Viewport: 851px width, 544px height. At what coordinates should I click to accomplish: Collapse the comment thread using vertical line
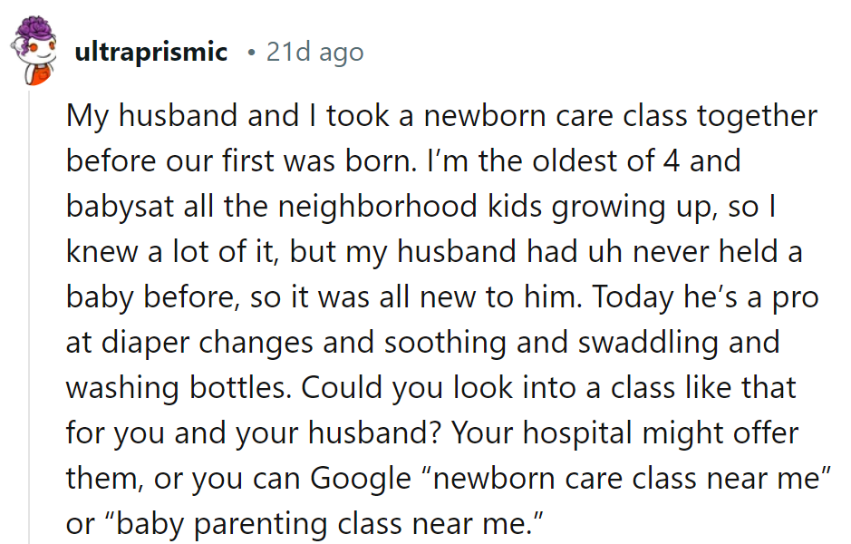(29, 317)
